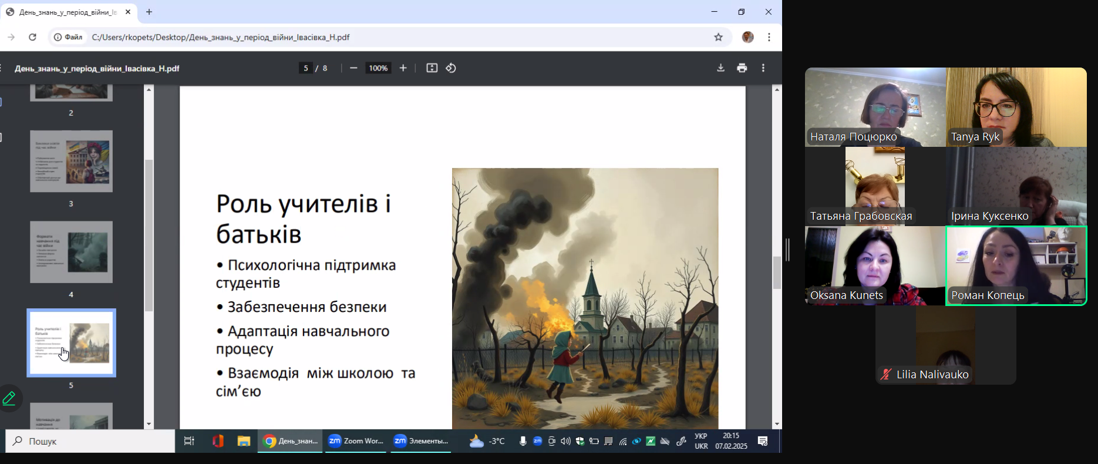The image size is (1098, 464).
Task: Bookmark this page with star icon
Action: click(x=718, y=37)
